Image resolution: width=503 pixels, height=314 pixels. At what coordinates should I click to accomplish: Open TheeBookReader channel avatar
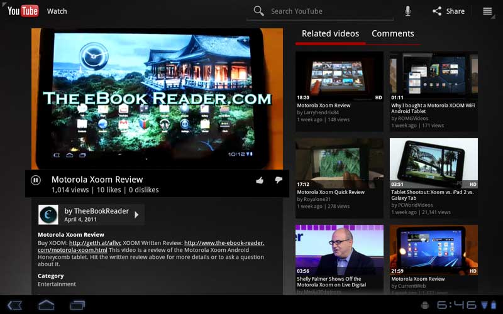click(x=48, y=214)
